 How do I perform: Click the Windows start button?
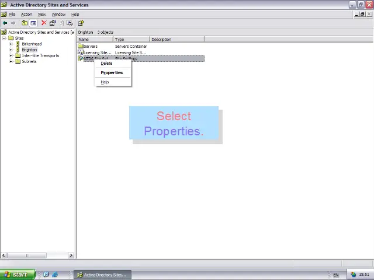(18, 275)
